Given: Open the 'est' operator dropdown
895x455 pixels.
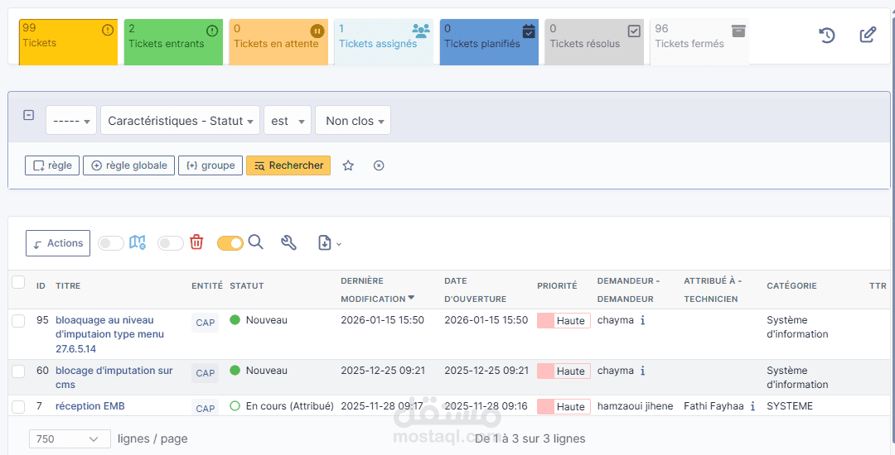Looking at the screenshot, I should click(288, 120).
